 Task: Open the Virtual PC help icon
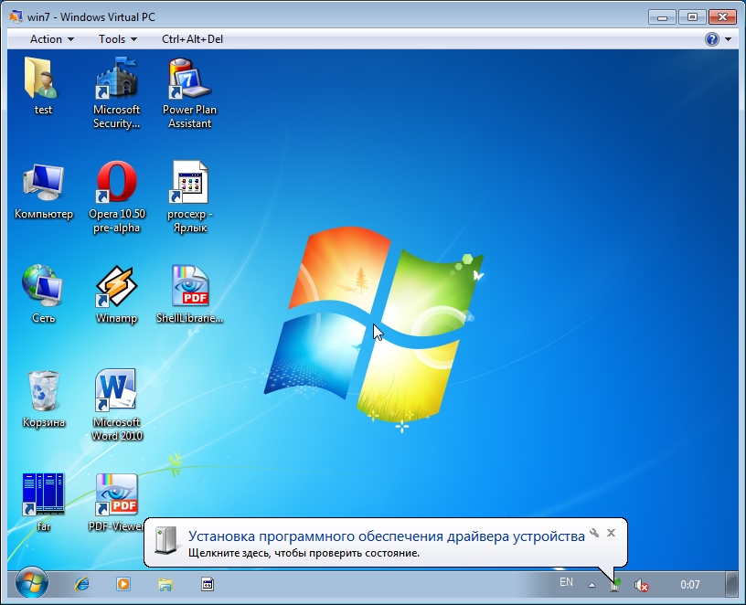pyautogui.click(x=712, y=39)
